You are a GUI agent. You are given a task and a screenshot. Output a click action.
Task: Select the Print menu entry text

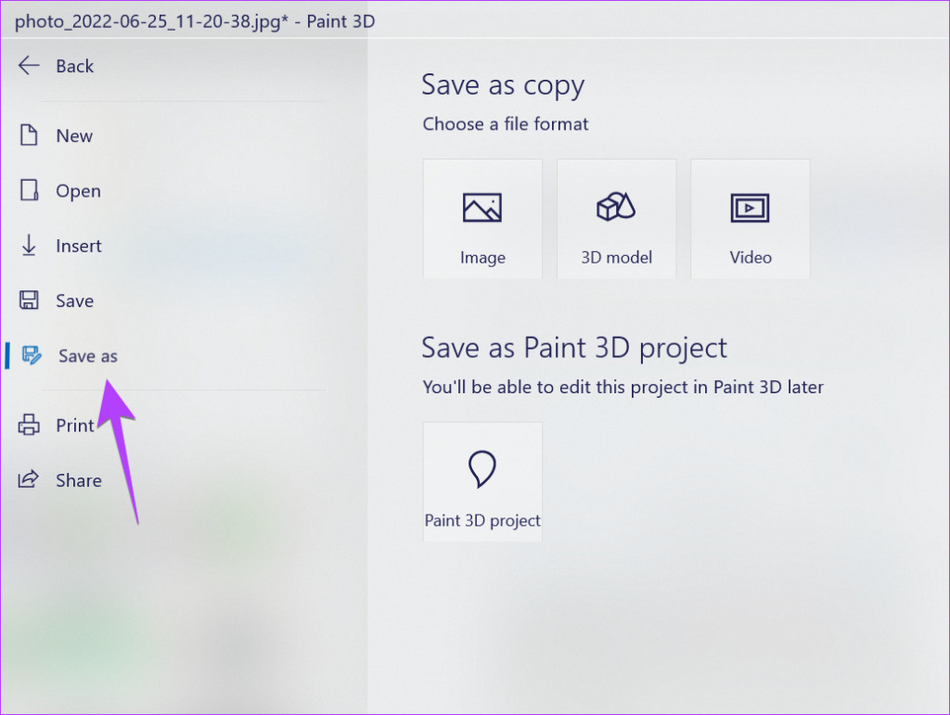coord(74,426)
